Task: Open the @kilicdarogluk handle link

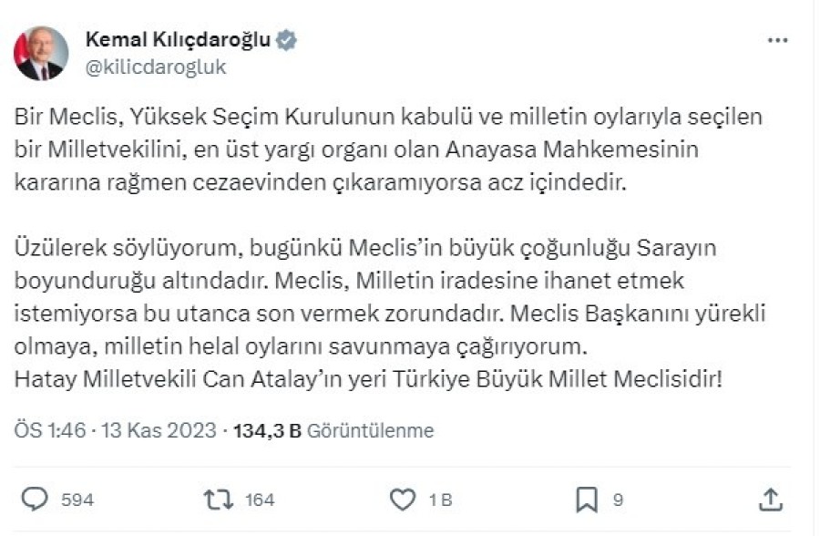Action: tap(155, 67)
